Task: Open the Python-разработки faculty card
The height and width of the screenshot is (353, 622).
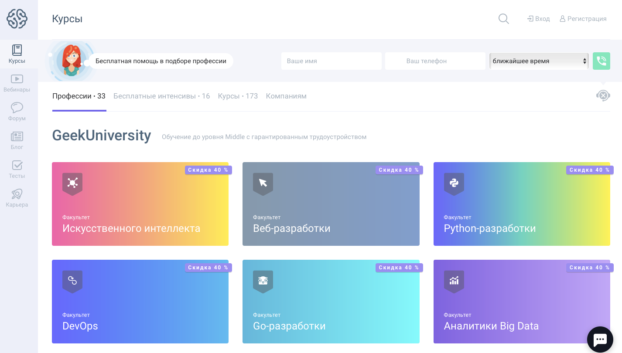Action: coord(522,204)
